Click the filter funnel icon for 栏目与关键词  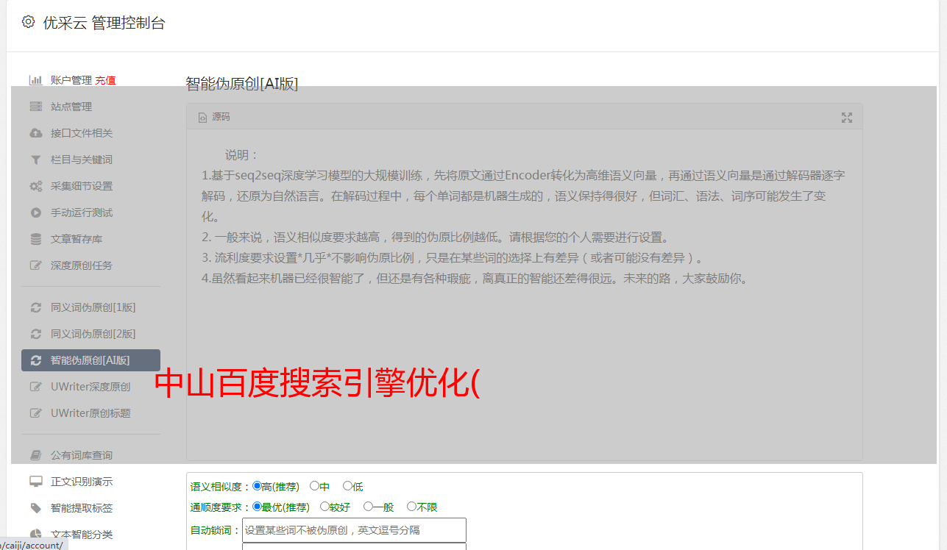(35, 160)
